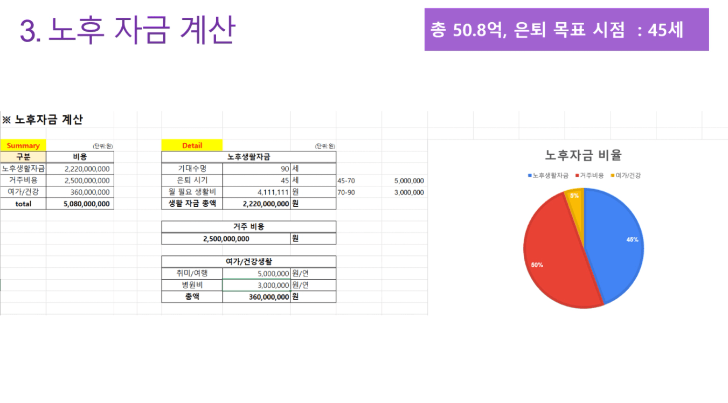Click the Detail value '2,220,000,000' for 생활 자금 총액
This screenshot has width=728, height=403.
pyautogui.click(x=256, y=204)
